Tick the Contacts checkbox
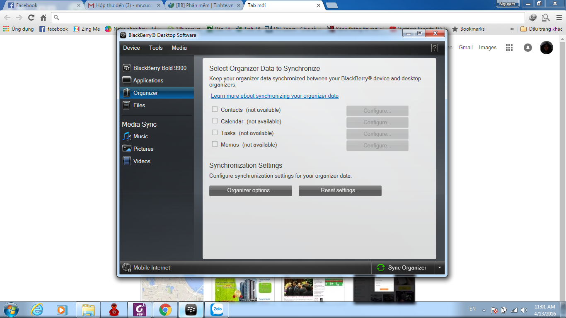566x318 pixels. tap(215, 109)
